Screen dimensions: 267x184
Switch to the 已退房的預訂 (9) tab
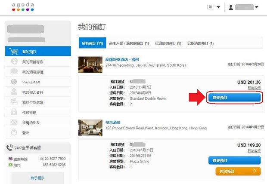click(168, 43)
